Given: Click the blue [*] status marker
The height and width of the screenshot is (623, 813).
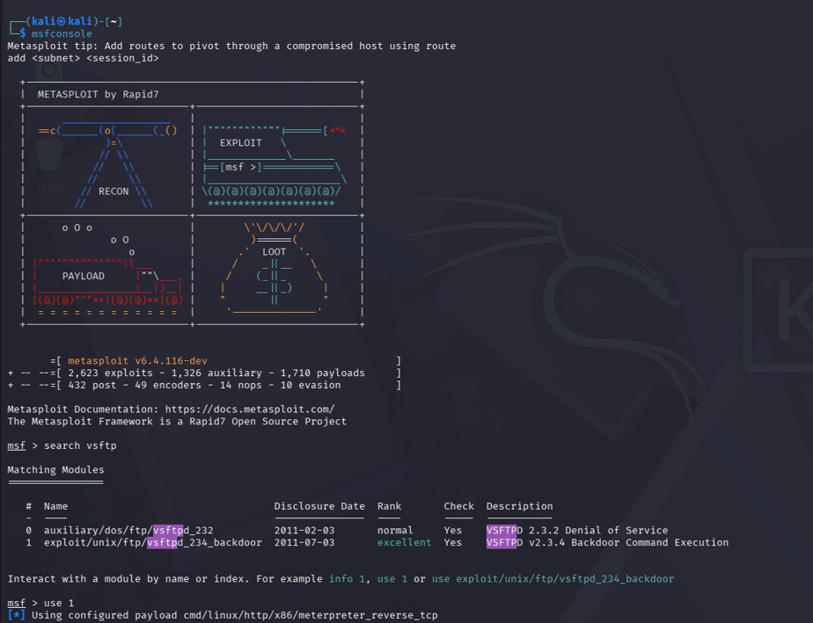Looking at the screenshot, I should (16, 615).
